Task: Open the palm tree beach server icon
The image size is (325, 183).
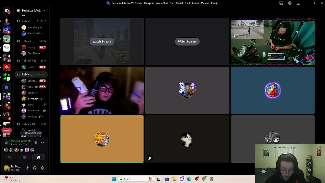Action: pyautogui.click(x=7, y=39)
